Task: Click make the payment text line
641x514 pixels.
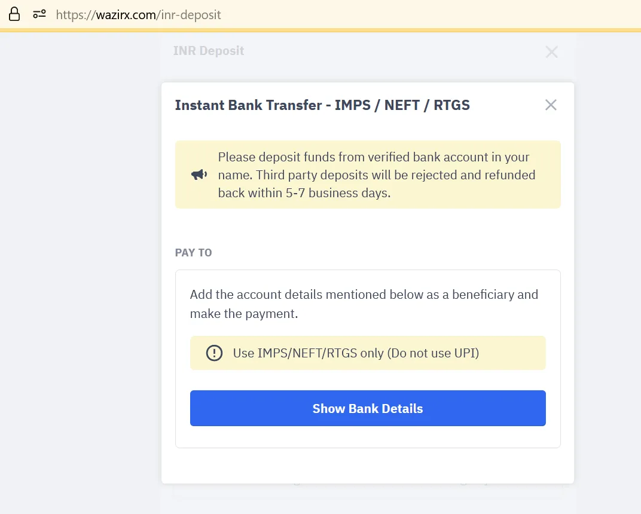Action: coord(244,314)
